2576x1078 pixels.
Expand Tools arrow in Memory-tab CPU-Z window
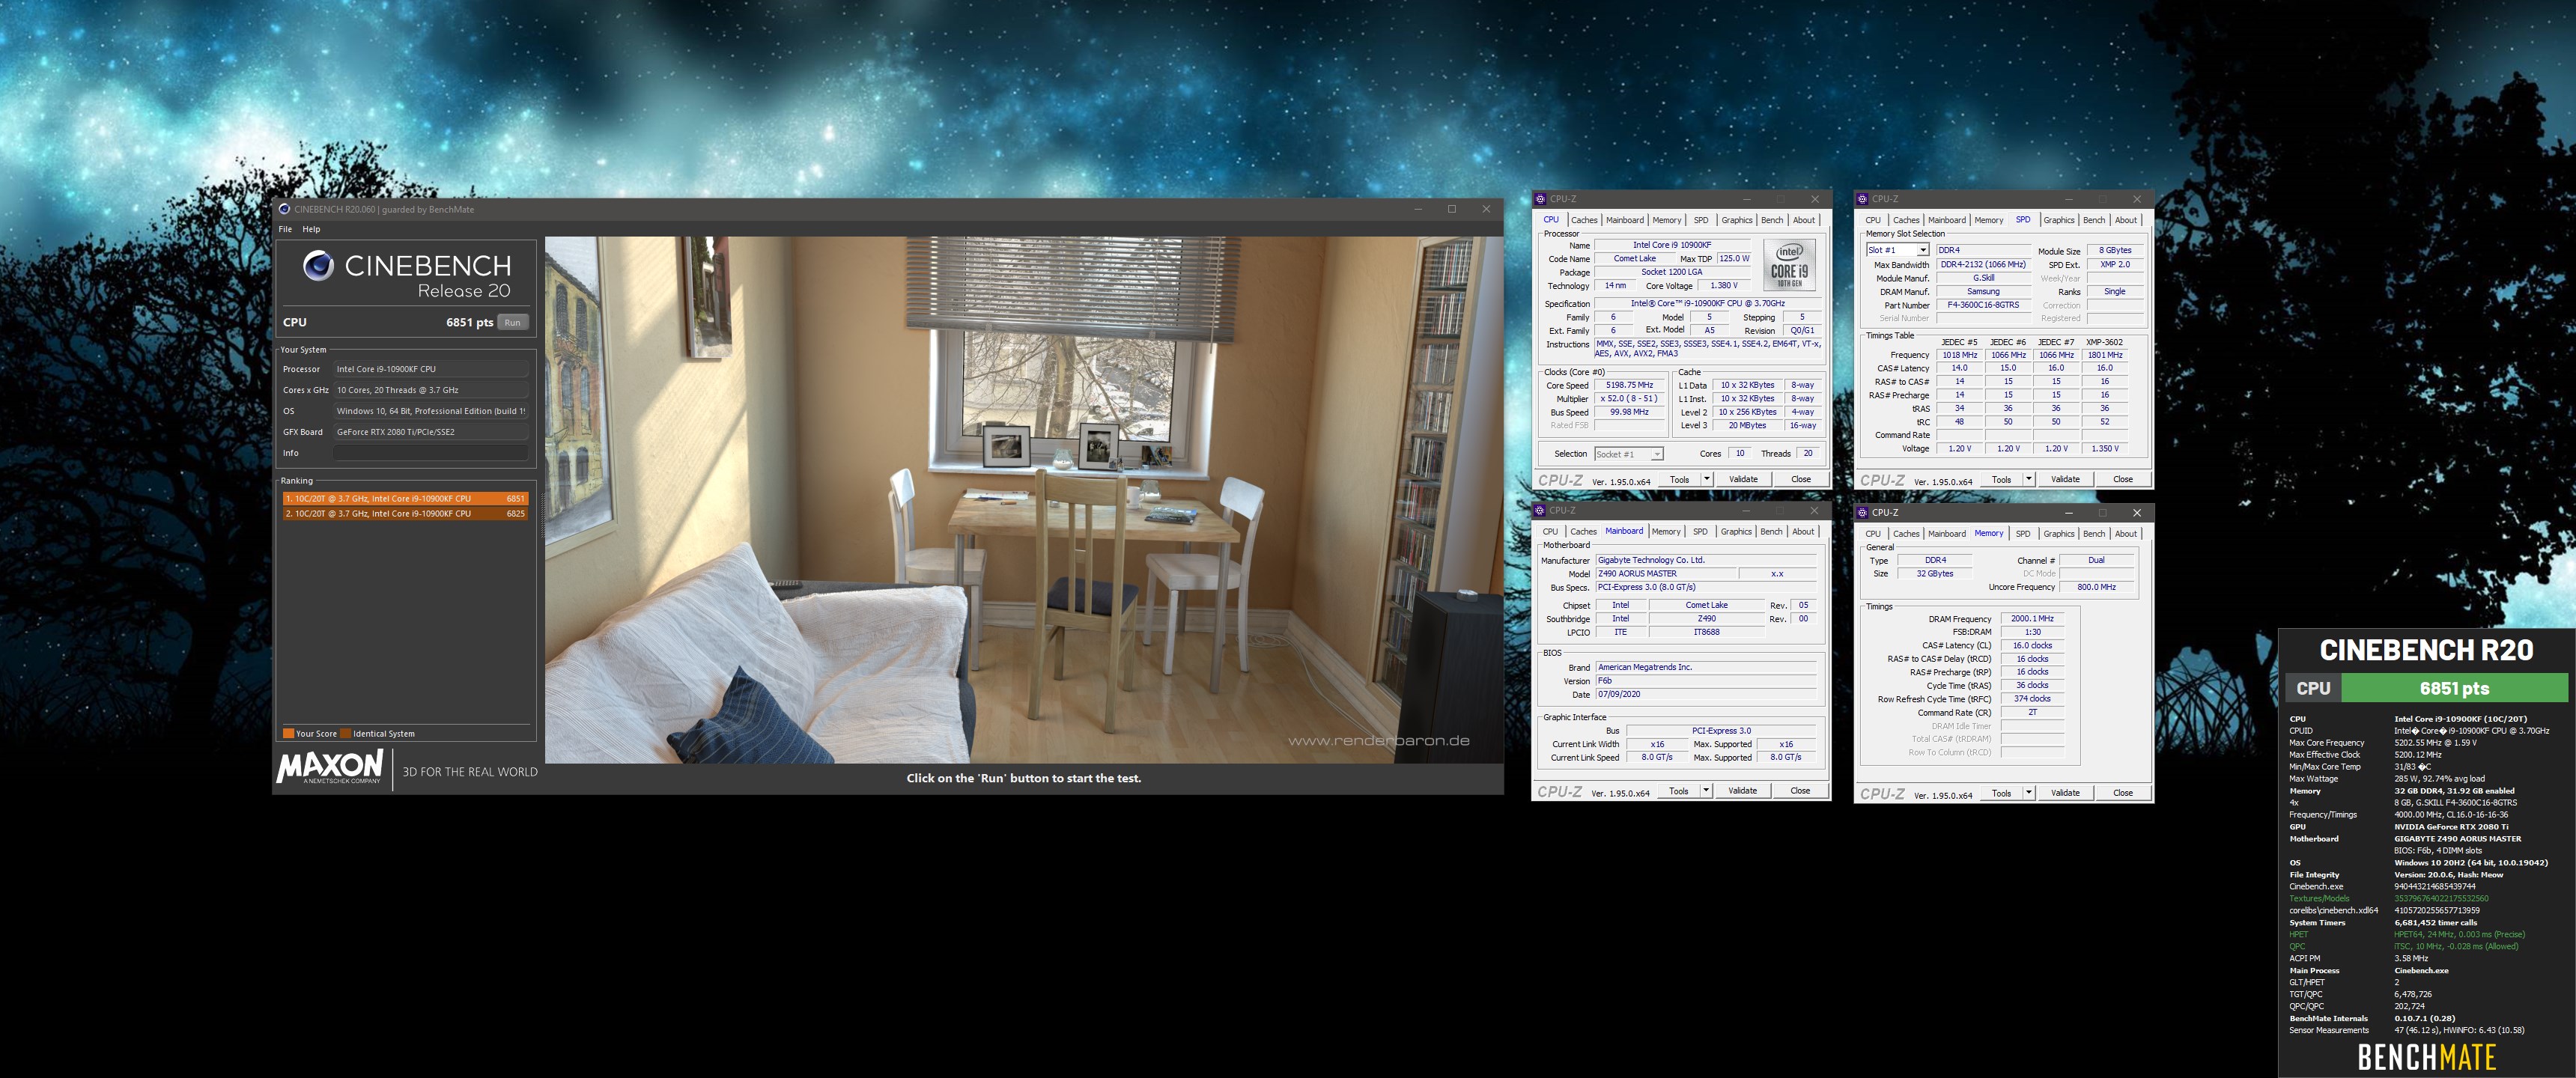(x=2028, y=794)
